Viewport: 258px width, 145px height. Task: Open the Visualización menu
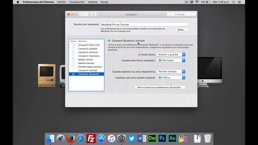[77, 2]
